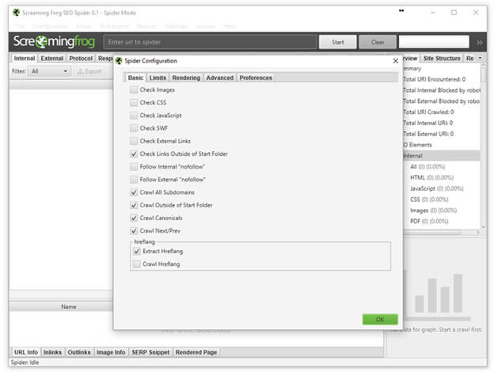
Task: Open the Rendering tab
Action: coord(186,78)
